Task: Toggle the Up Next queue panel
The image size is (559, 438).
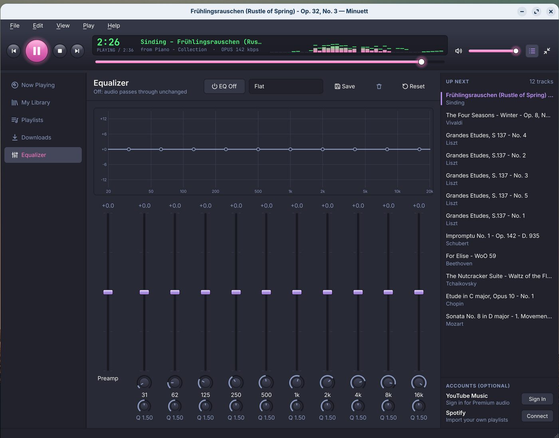Action: [532, 51]
